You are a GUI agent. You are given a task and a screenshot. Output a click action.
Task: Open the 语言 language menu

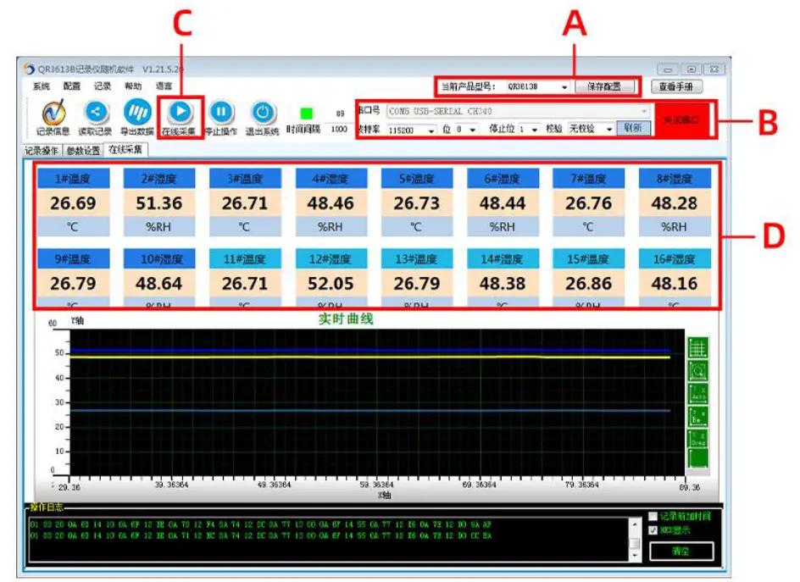[x=164, y=86]
